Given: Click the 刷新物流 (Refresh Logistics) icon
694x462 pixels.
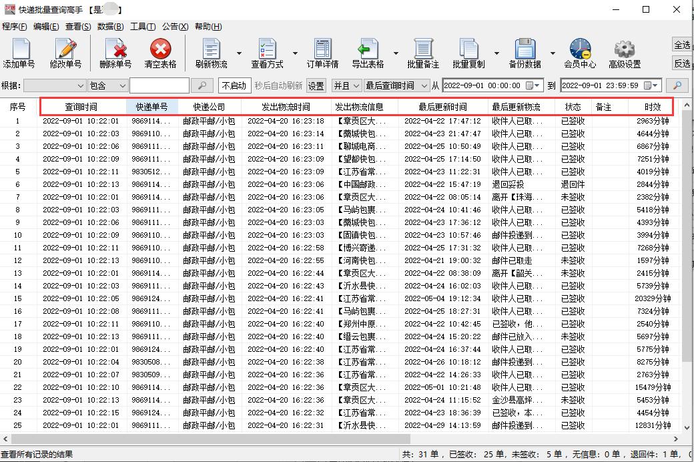Looking at the screenshot, I should point(214,53).
